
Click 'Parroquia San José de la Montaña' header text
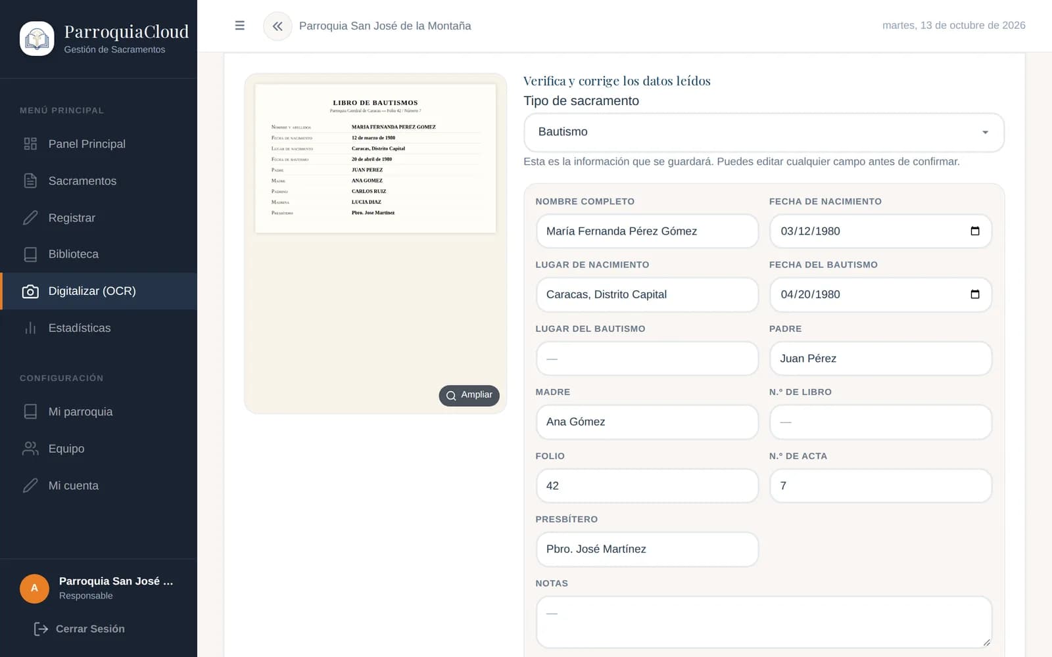pyautogui.click(x=385, y=26)
